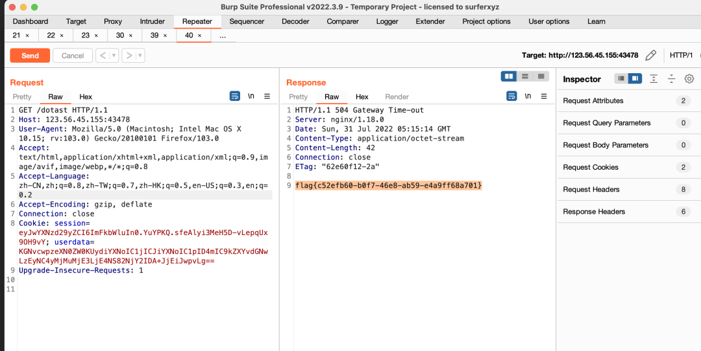Screen dimensions: 701x351
Task: Switch to the Target tab
Action: pyautogui.click(x=76, y=21)
